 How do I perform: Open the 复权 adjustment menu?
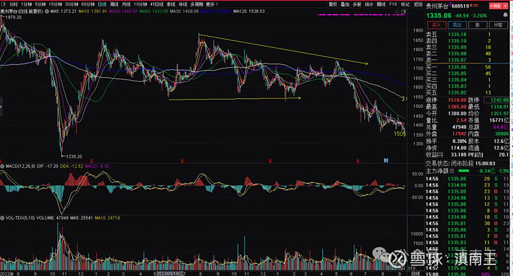pyautogui.click(x=333, y=4)
